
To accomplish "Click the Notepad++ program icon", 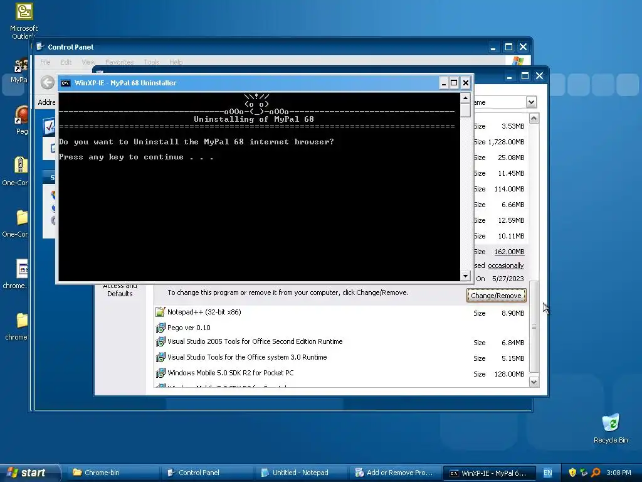I will click(x=160, y=313).
